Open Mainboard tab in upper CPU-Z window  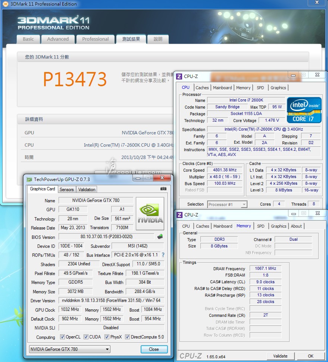(x=222, y=88)
